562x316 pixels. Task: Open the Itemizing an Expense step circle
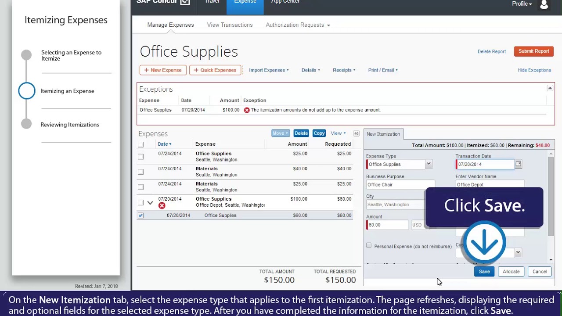pyautogui.click(x=27, y=91)
